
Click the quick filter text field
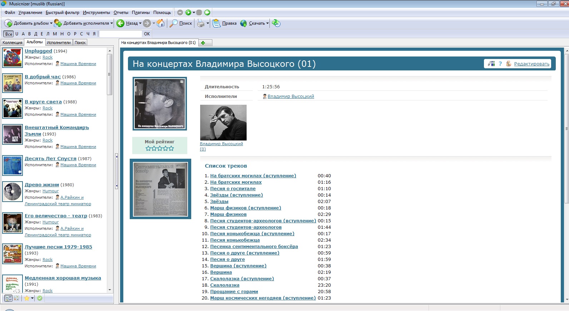tap(120, 34)
